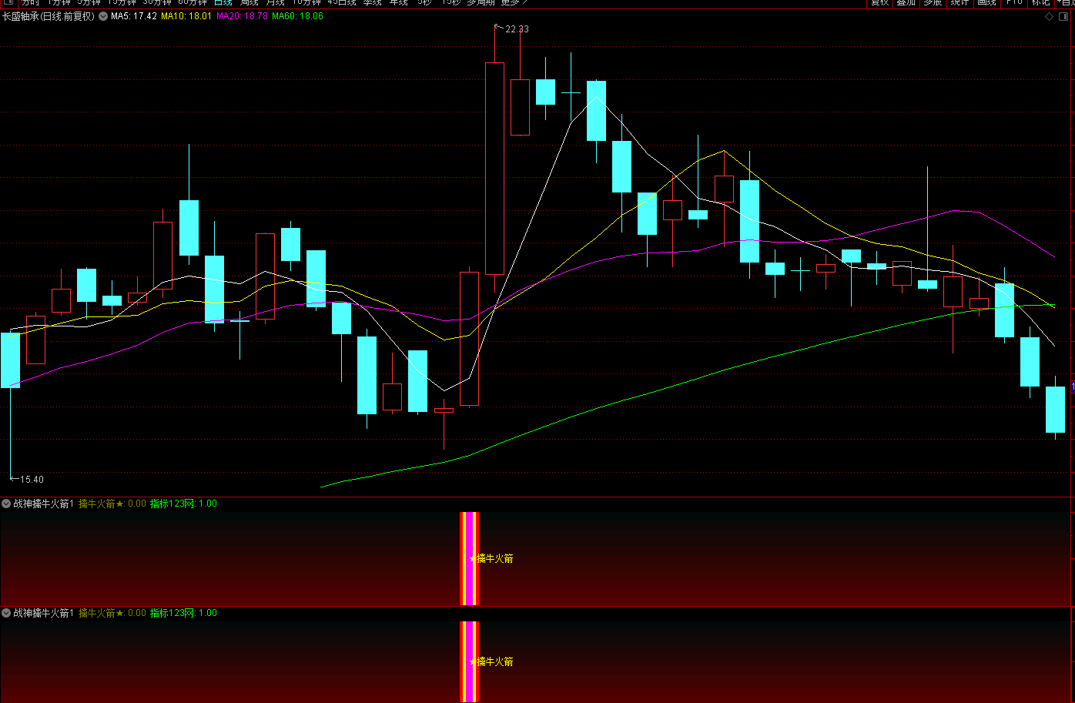
Task: Click the first panel's 擒牛火箭 star signal label
Action: pyautogui.click(x=491, y=559)
